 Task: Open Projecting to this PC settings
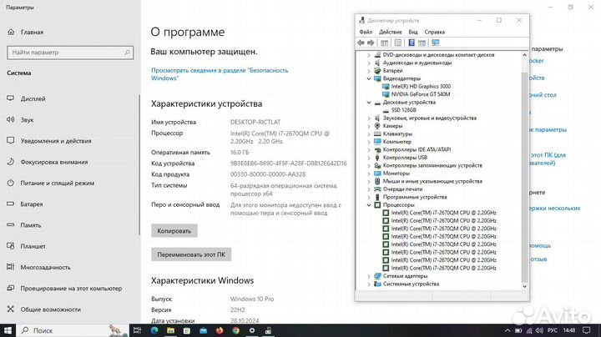click(70, 289)
